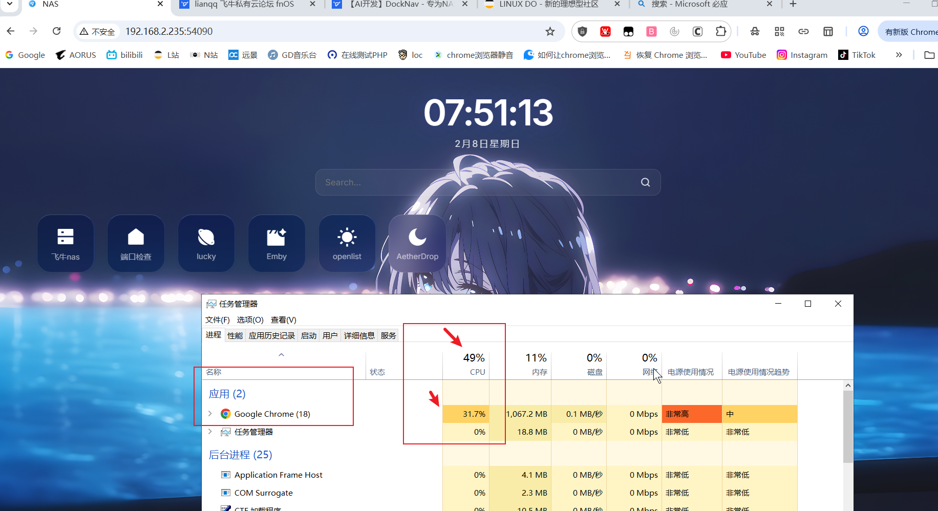Click the red extension icon in toolbar
938x511 pixels.
[605, 32]
